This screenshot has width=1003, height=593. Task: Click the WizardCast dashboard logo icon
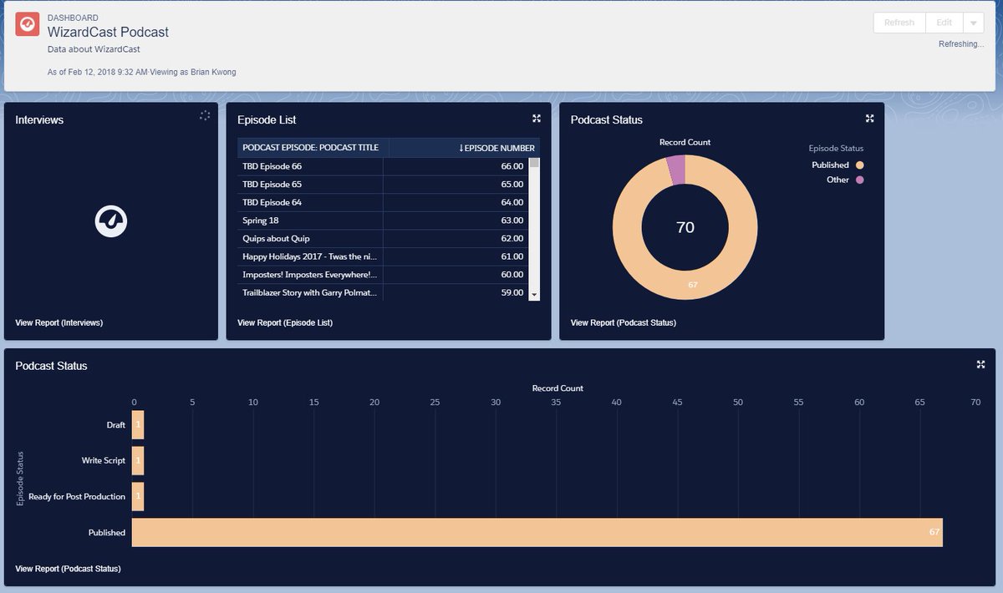coord(28,24)
